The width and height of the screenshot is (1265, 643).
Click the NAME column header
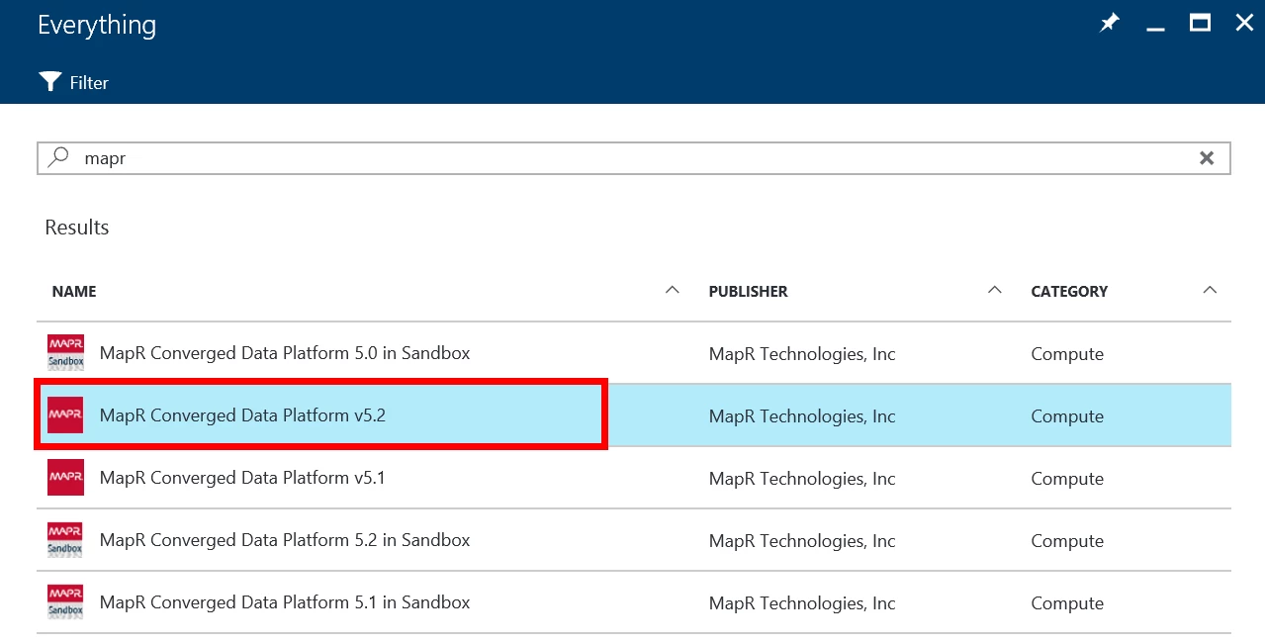(74, 292)
